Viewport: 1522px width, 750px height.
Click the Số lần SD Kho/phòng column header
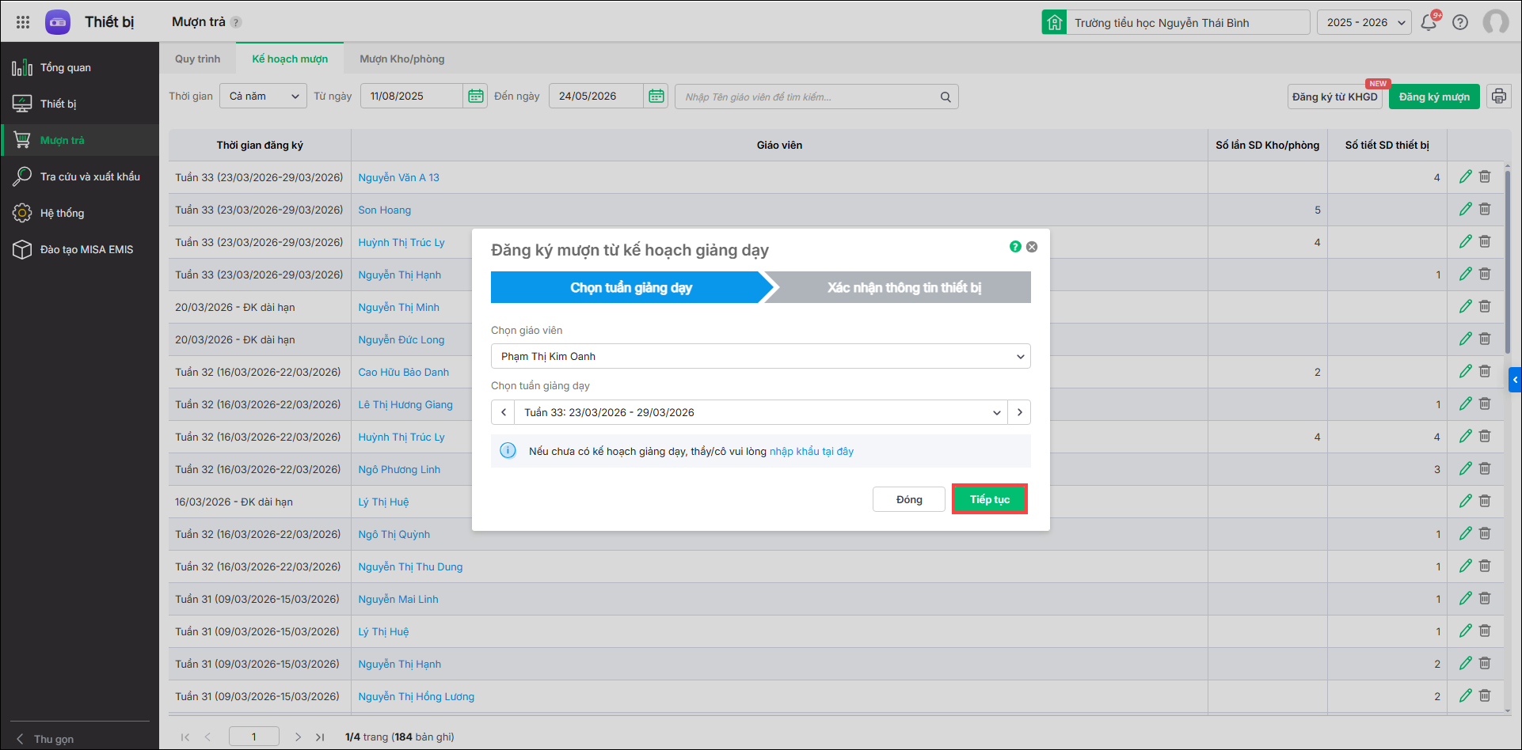(x=1267, y=145)
